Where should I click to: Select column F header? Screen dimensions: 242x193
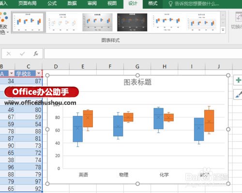click(x=110, y=66)
